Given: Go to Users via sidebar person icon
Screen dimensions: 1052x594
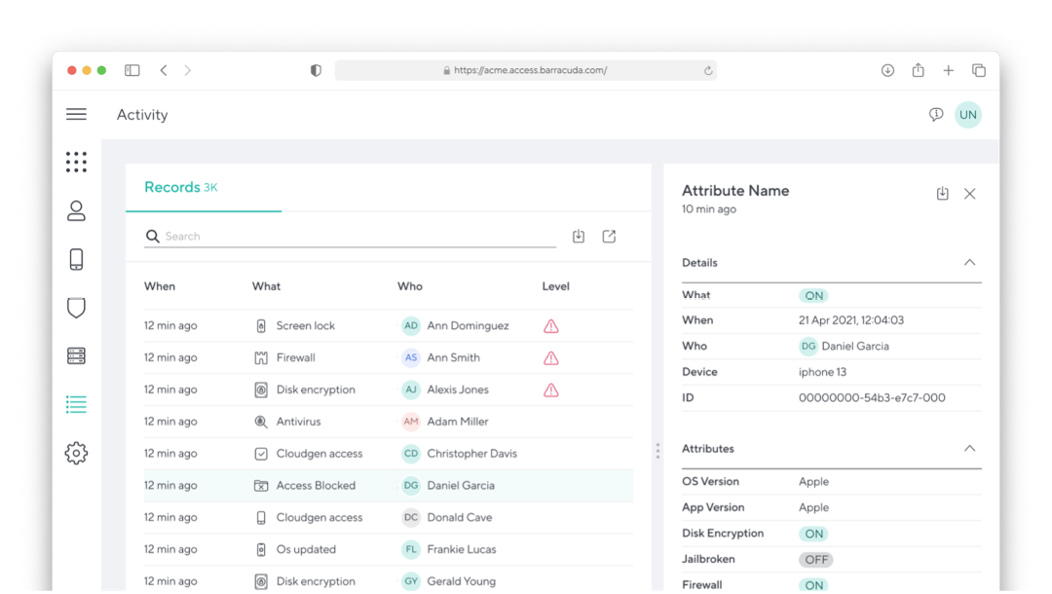Looking at the screenshot, I should pyautogui.click(x=76, y=210).
